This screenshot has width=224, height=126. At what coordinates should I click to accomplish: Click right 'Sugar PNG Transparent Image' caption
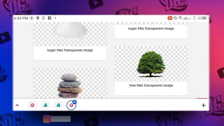[x=151, y=29]
